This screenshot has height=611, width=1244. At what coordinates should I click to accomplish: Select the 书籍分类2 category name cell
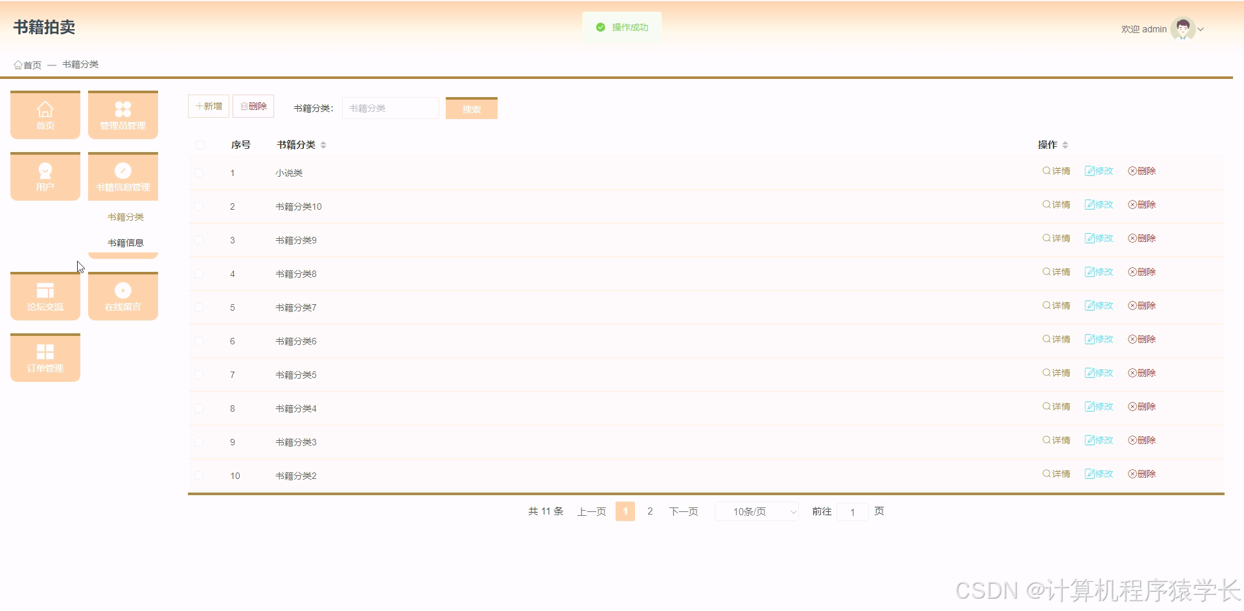[x=296, y=476]
